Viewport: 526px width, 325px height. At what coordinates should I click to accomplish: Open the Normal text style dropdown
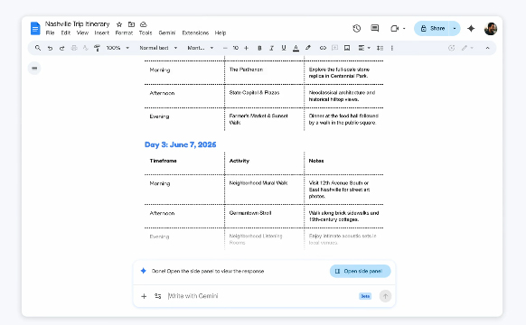coord(158,48)
